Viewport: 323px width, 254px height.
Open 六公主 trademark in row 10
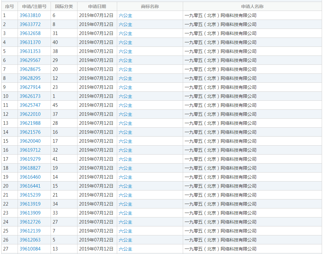(125, 96)
